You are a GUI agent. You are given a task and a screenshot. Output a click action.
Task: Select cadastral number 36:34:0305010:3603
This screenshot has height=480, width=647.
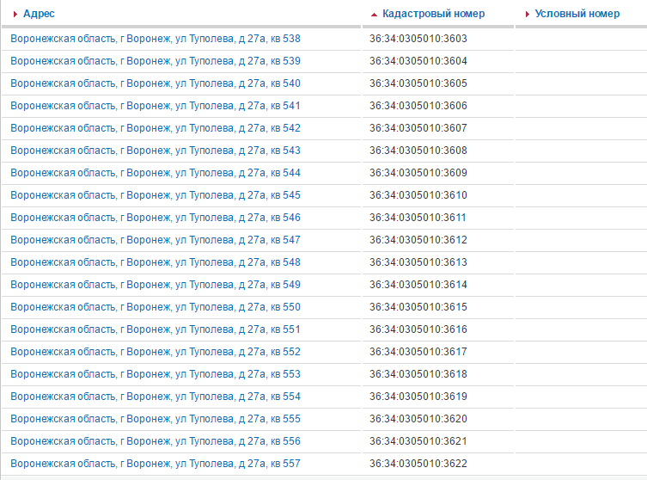point(418,39)
